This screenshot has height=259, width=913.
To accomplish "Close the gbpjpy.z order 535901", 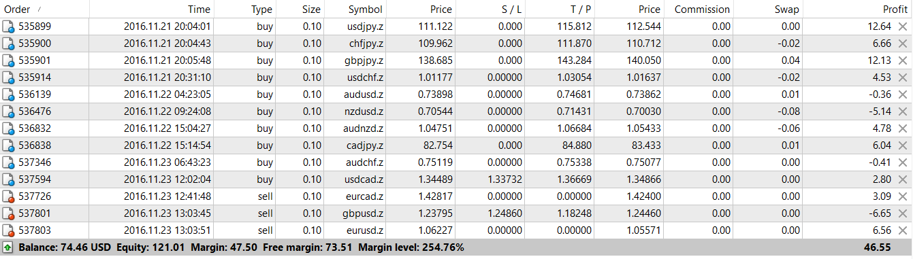I will 902,61.
